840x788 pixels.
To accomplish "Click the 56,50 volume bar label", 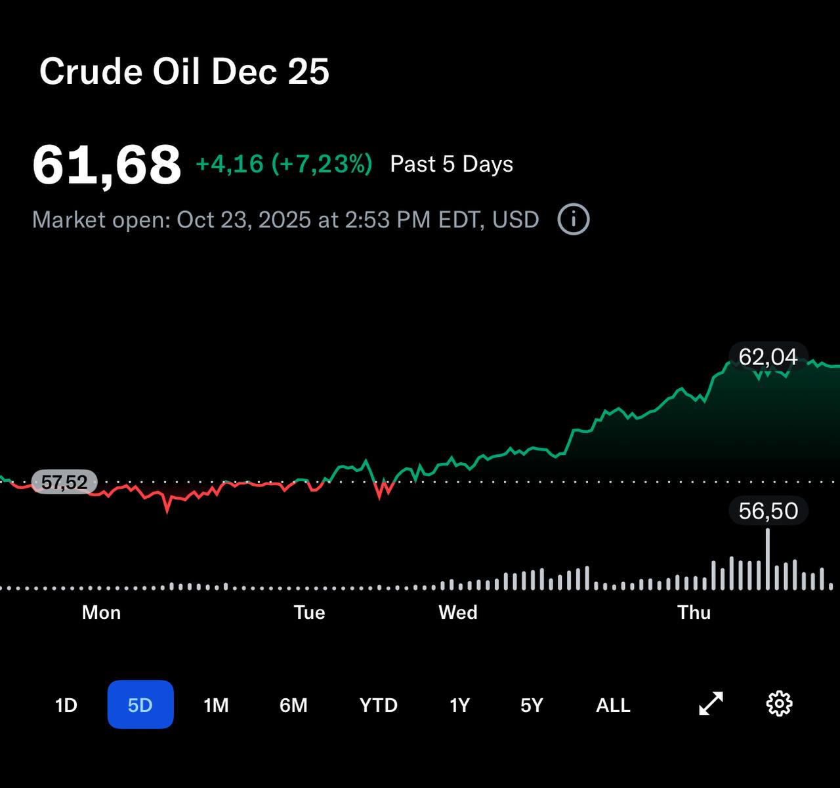I will tap(768, 511).
